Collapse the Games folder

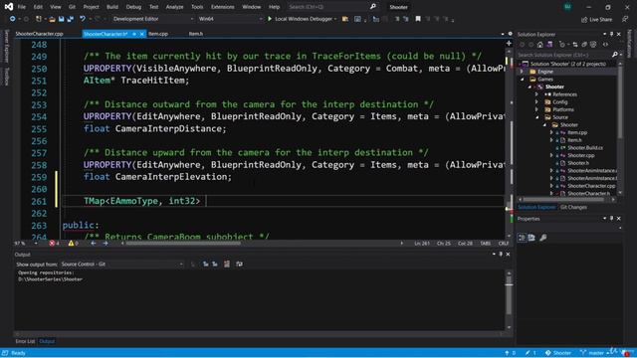(523, 80)
